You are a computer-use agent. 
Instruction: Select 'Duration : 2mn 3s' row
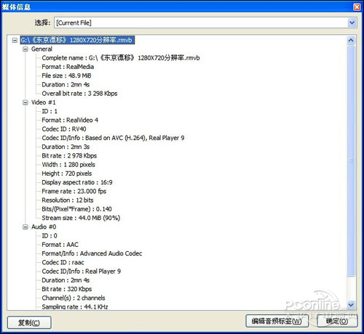[66, 147]
